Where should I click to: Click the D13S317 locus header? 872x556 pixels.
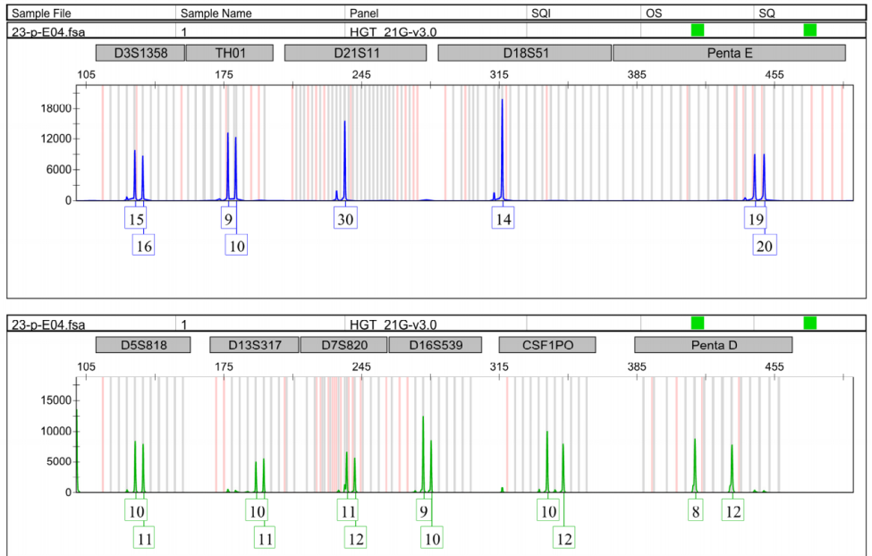254,345
